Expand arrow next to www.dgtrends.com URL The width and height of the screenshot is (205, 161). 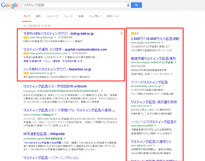tap(154, 145)
